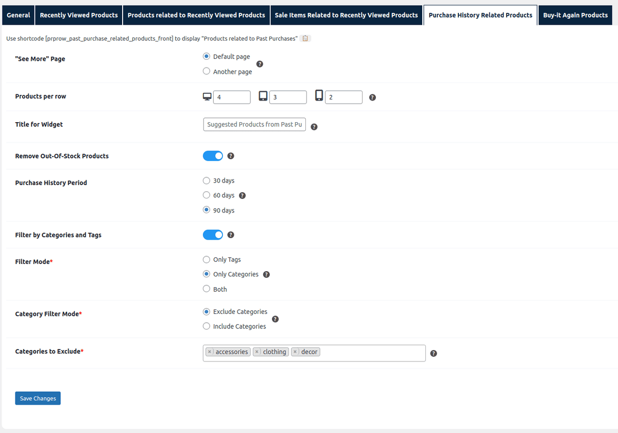Set Purchase History Period to 30 days

(206, 180)
